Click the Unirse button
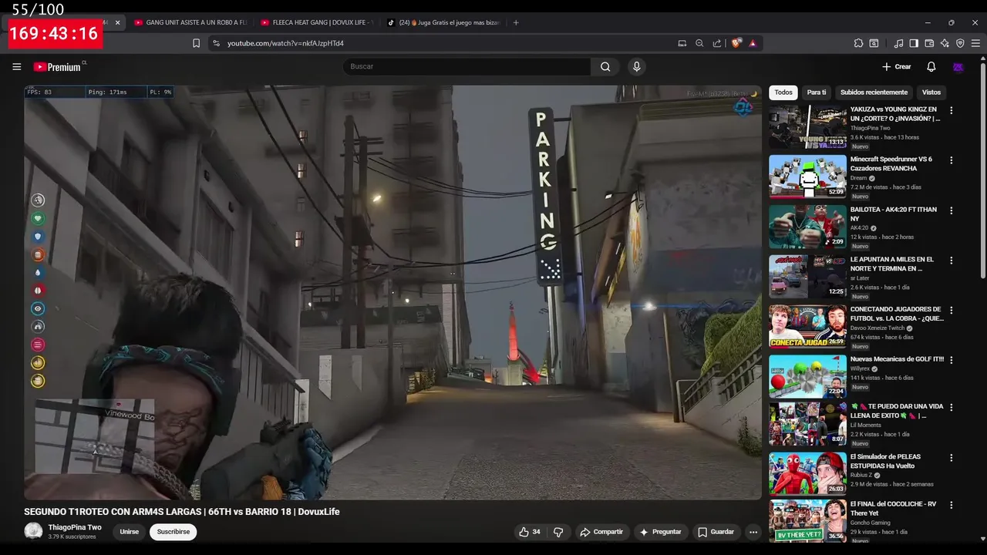This screenshot has width=987, height=555. (x=130, y=532)
